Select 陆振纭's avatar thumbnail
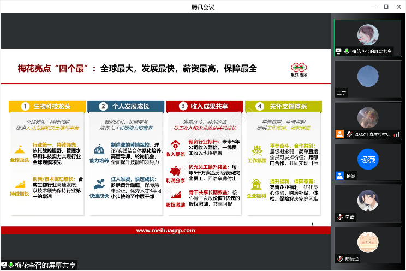The width and height of the screenshot is (406, 271). (368, 242)
